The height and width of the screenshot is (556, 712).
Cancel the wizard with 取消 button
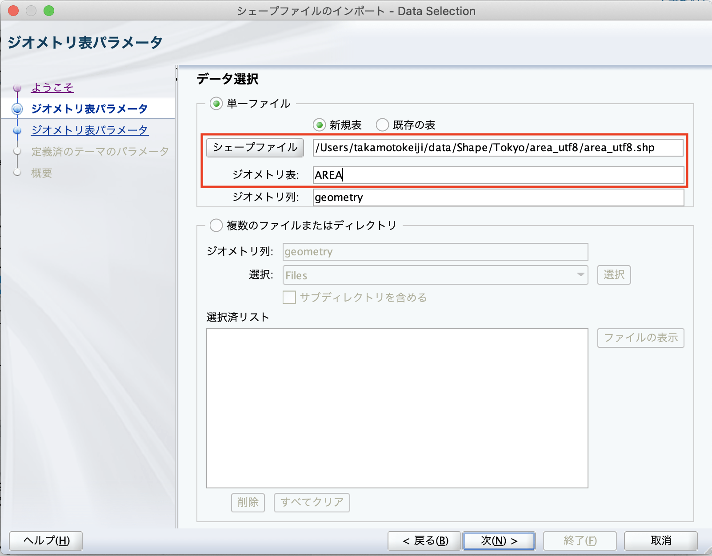tap(661, 541)
